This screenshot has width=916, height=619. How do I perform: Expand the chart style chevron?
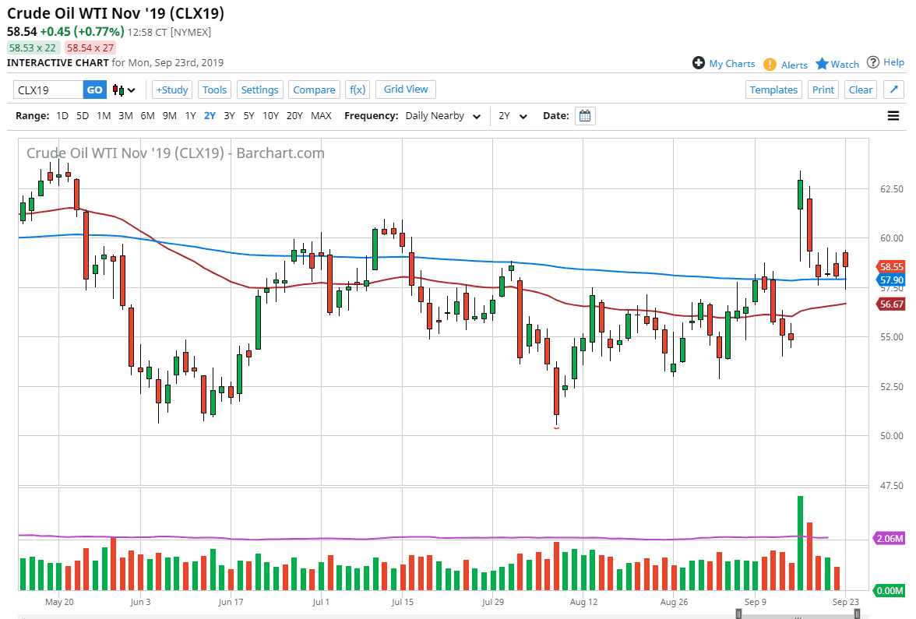132,90
